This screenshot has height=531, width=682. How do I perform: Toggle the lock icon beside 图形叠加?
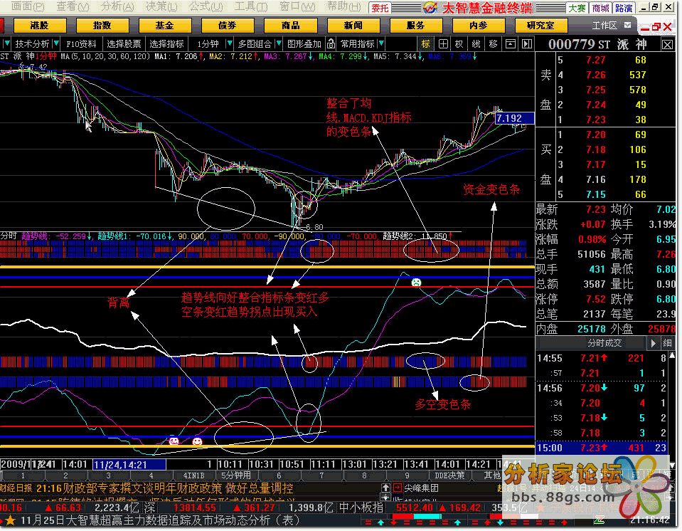[x=331, y=43]
